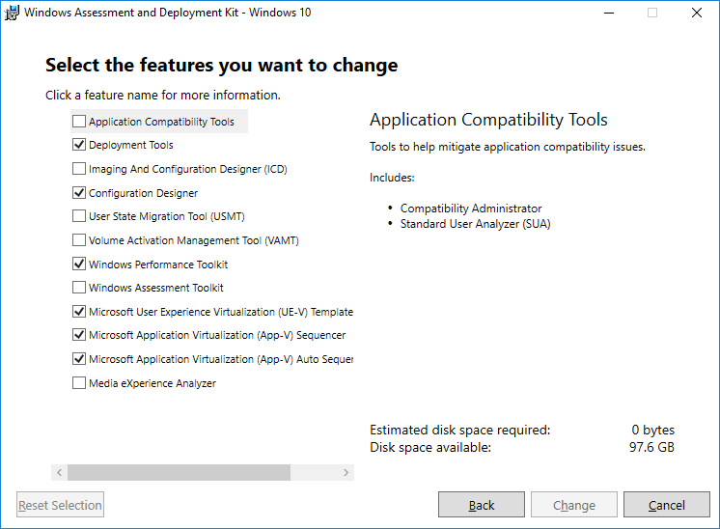Image resolution: width=720 pixels, height=529 pixels.
Task: Select Microsoft User Experience Virtualization (UE-V) label
Action: click(221, 312)
